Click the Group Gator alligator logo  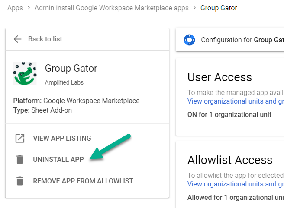(25, 73)
